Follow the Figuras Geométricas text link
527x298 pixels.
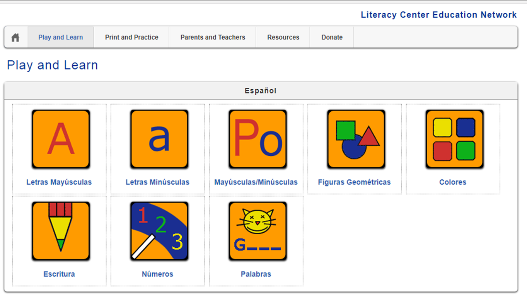[x=354, y=182]
